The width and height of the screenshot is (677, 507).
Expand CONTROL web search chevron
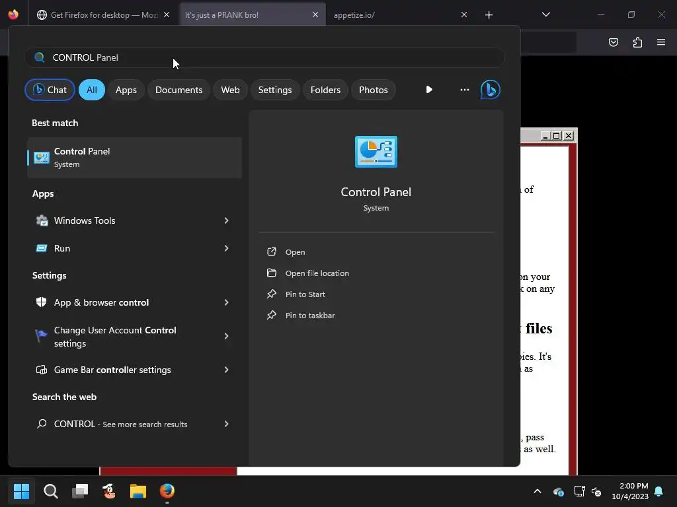(x=226, y=424)
